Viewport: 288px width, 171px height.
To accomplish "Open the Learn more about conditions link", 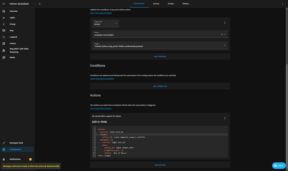I will [x=102, y=78].
